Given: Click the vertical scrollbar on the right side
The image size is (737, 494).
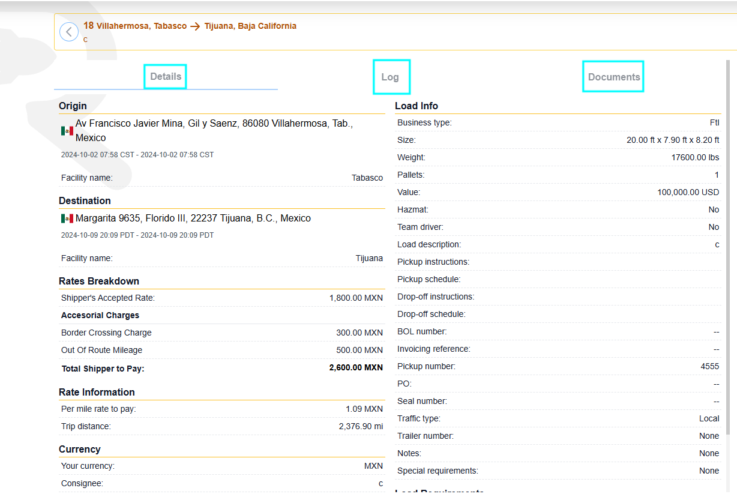Looking at the screenshot, I should (x=727, y=246).
